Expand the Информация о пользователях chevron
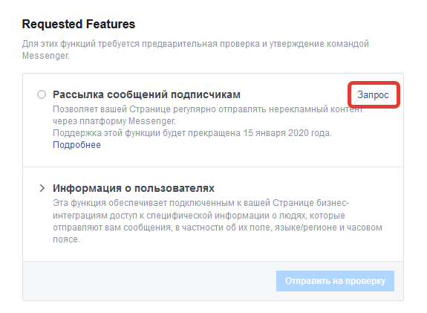Screen dimensions: 427x313 42,188
